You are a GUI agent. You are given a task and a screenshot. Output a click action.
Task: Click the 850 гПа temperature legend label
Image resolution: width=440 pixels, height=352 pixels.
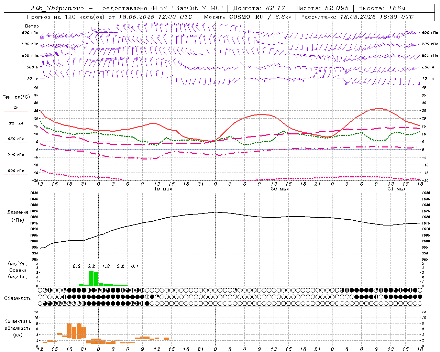coord(16,139)
